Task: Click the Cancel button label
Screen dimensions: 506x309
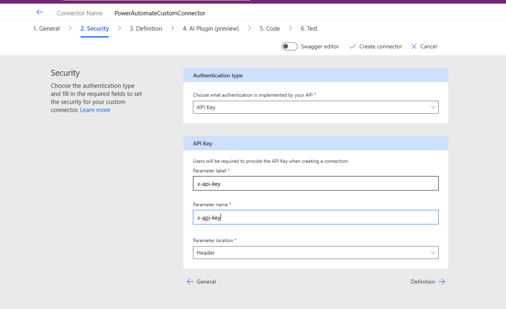Action: [x=428, y=46]
